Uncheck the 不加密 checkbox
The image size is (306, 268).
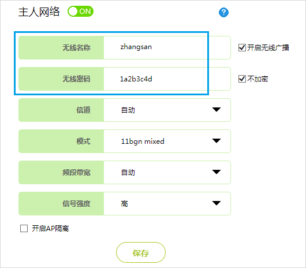pos(242,79)
